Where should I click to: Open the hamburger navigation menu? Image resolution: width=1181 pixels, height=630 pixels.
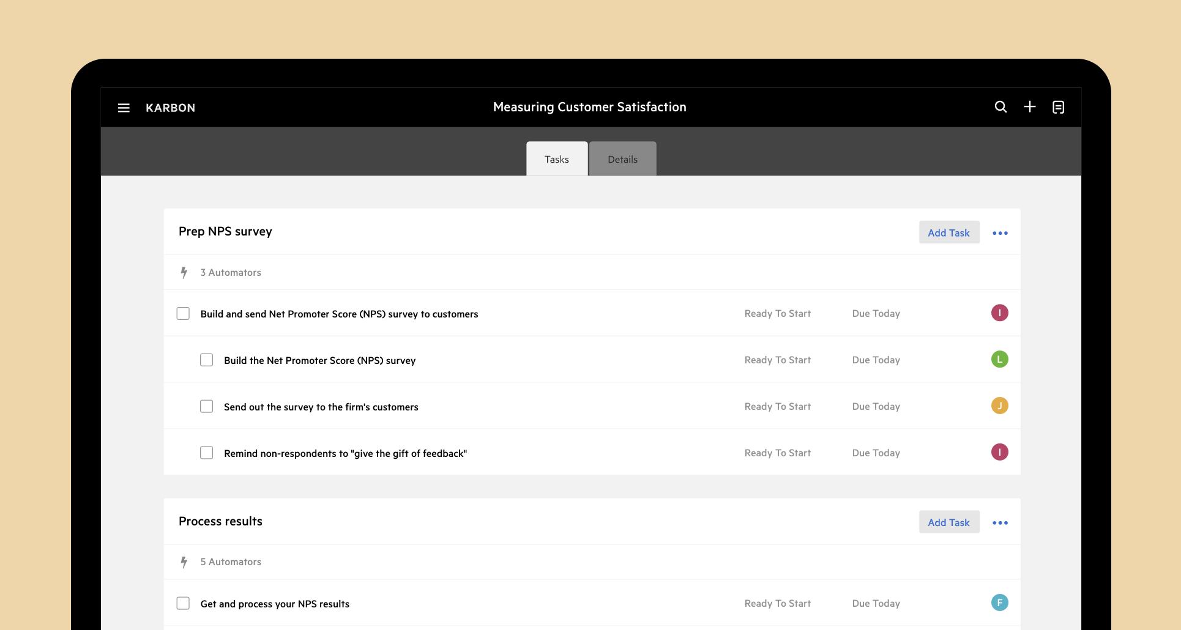point(124,107)
